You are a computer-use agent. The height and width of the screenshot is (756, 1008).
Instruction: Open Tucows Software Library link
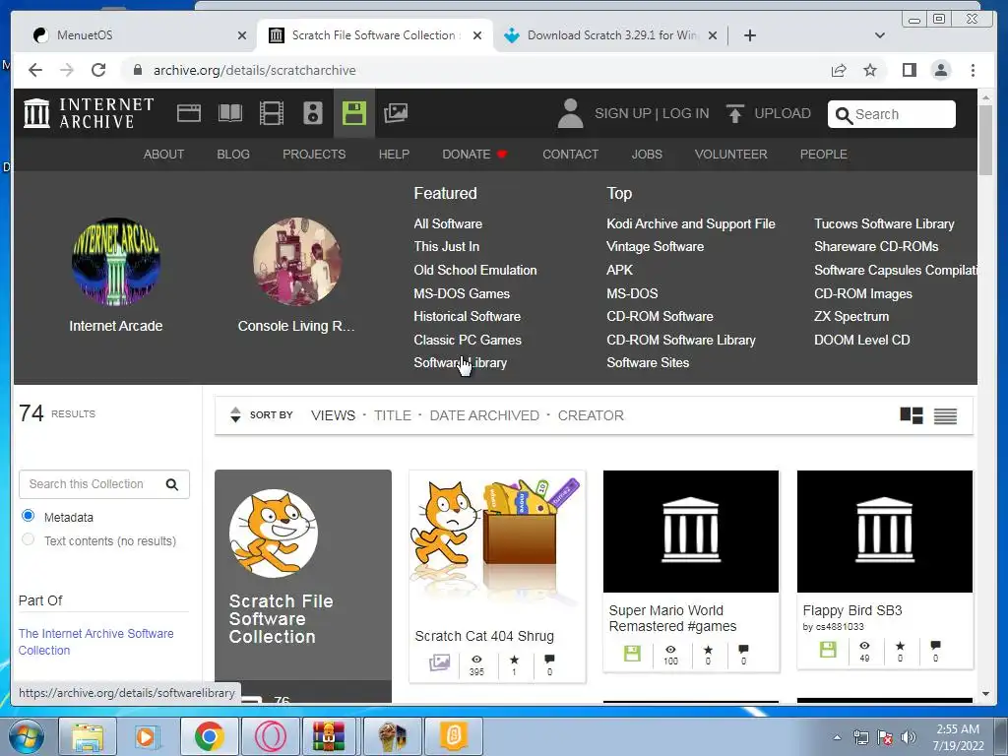[884, 224]
